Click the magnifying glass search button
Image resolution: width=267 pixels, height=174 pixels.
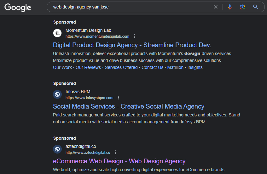[x=256, y=7]
